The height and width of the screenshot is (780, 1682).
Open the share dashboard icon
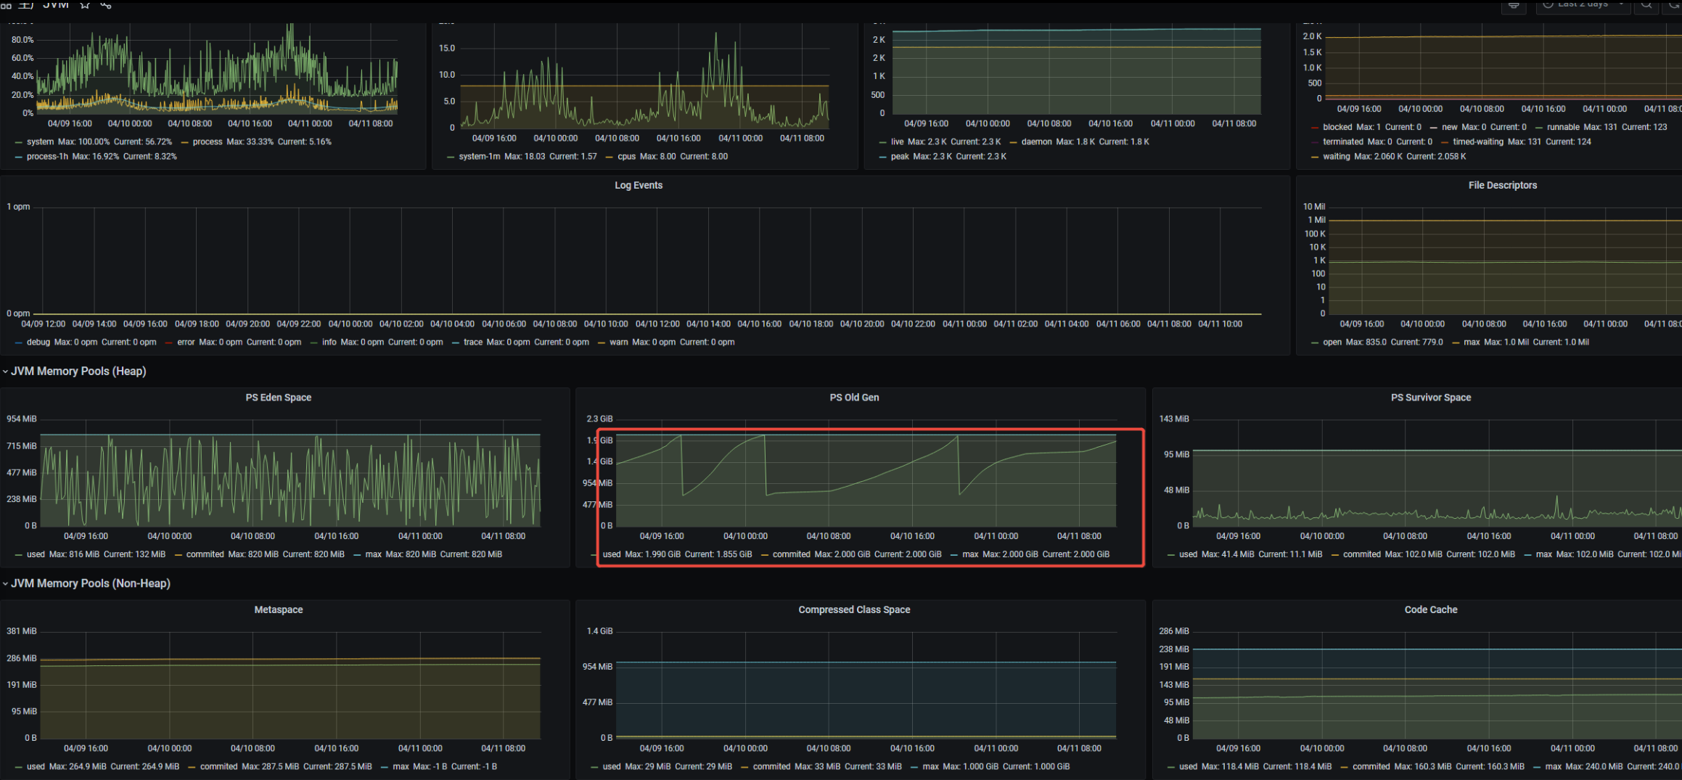tap(106, 4)
